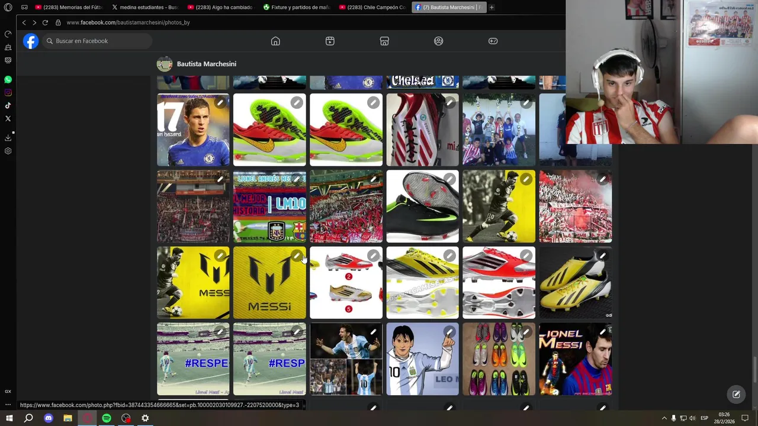The height and width of the screenshot is (426, 758).
Task: Open the Opera menu logo icon
Action: [x=8, y=8]
